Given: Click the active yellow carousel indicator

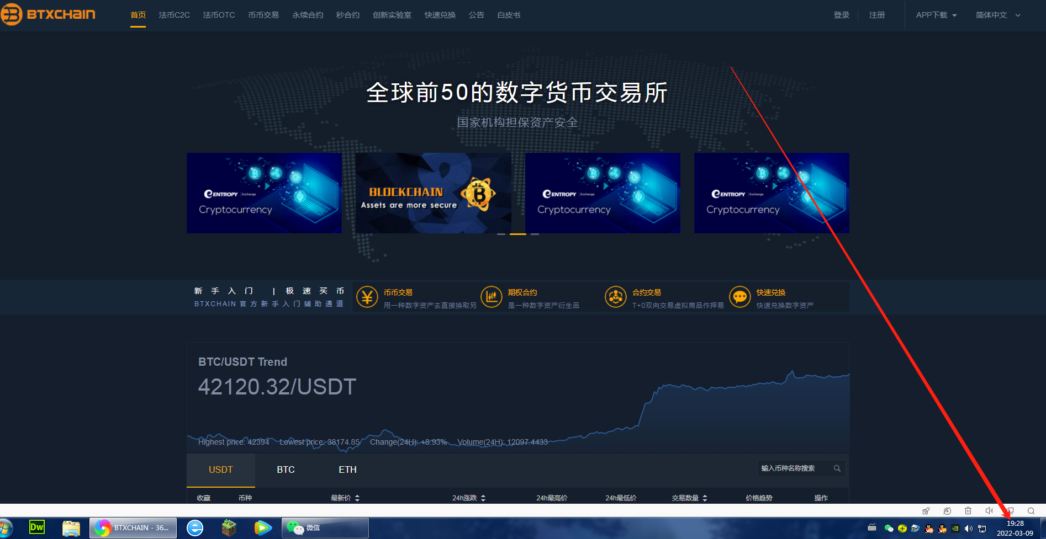Looking at the screenshot, I should click(518, 234).
